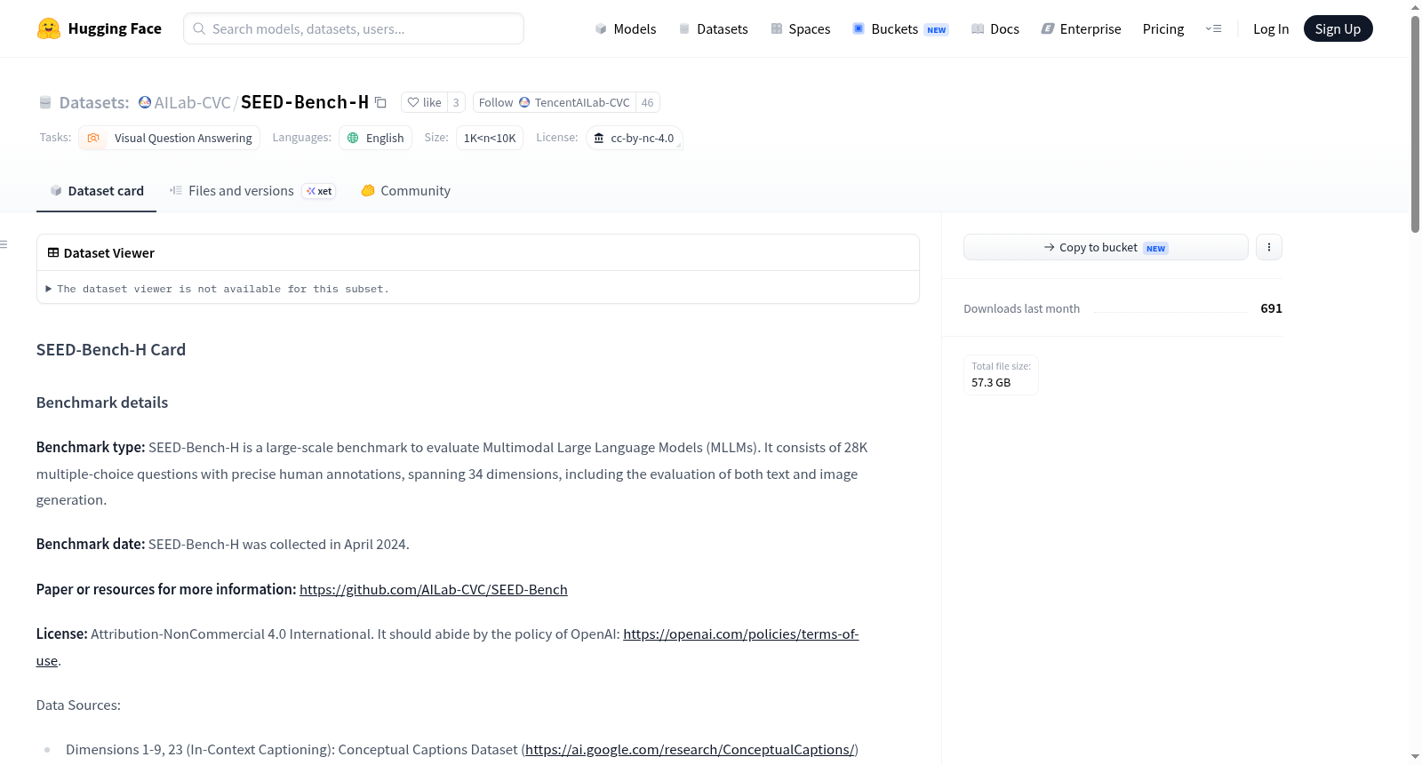Switch to Files and versions tab
This screenshot has height=765, width=1422.
click(252, 191)
